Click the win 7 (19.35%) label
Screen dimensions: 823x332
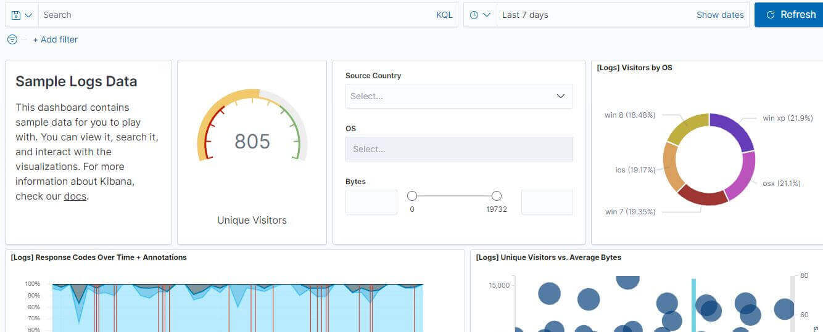point(631,211)
